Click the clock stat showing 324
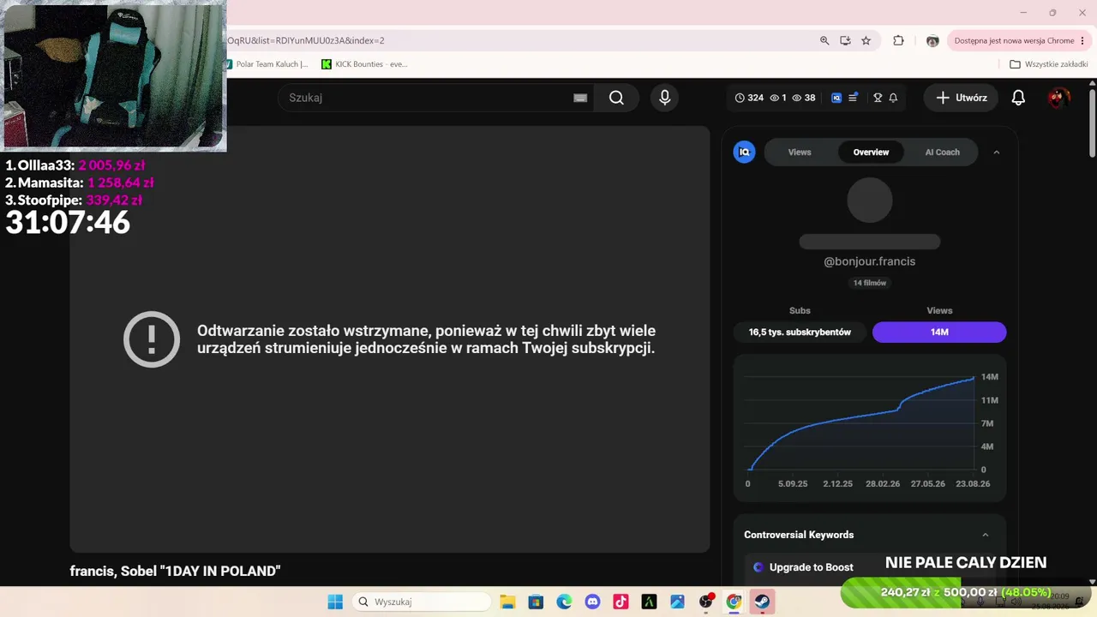Image resolution: width=1097 pixels, height=617 pixels. (x=749, y=98)
